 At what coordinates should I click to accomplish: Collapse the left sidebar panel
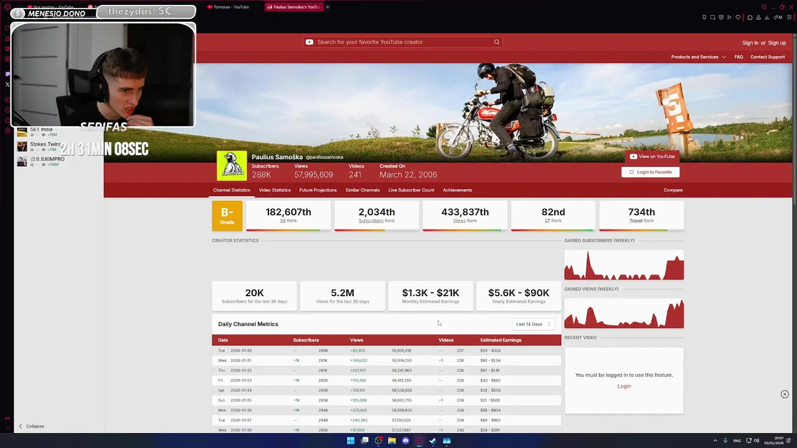coord(31,426)
